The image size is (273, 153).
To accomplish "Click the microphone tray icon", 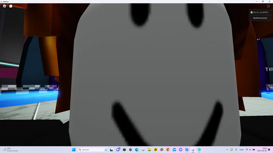I will pyautogui.click(x=236, y=150).
